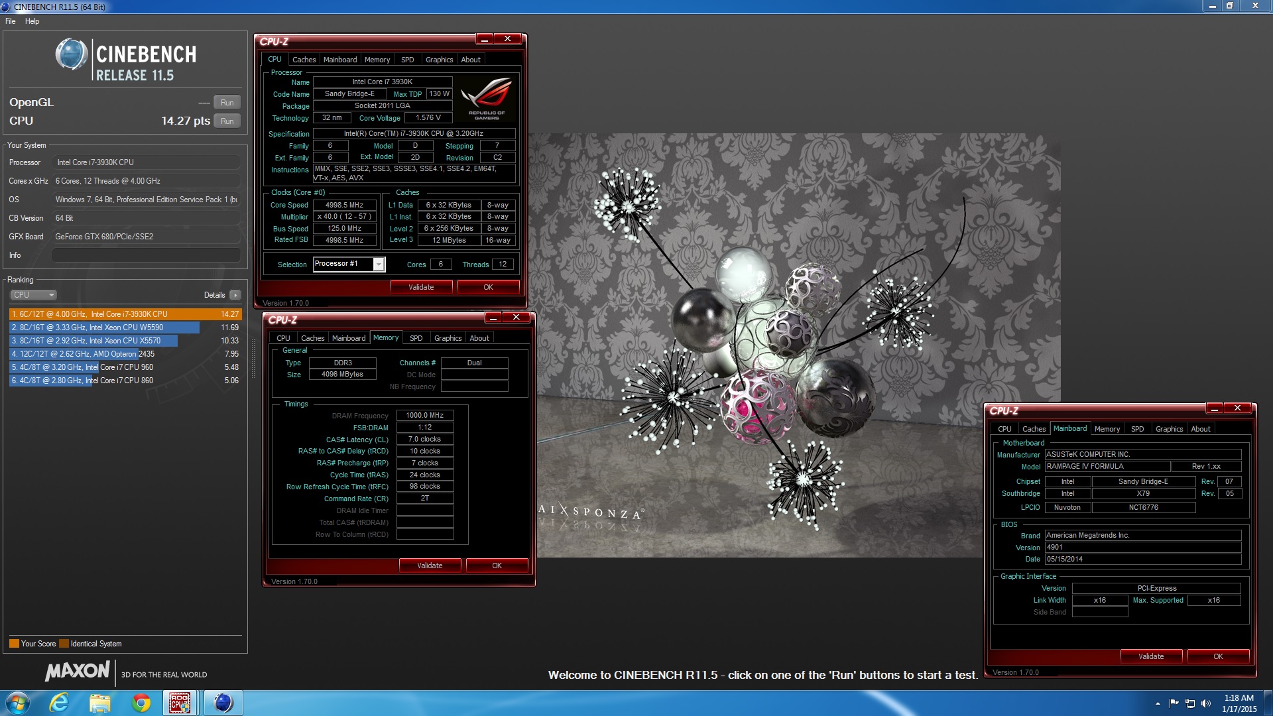
Task: Click the Model value 'RAMPAGE IV FORMULA'
Action: point(1107,467)
